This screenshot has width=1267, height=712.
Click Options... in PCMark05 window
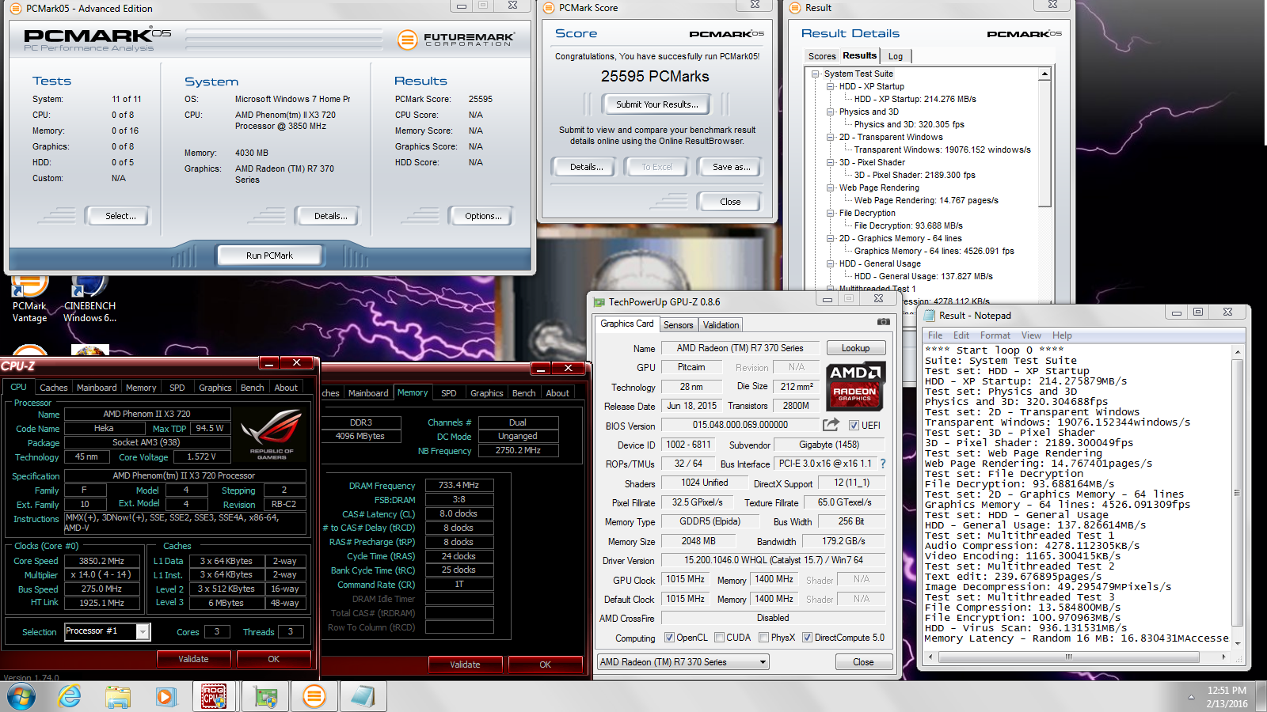(x=483, y=216)
